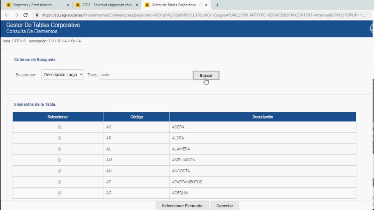Click the forward navigation arrow

[x=16, y=15]
